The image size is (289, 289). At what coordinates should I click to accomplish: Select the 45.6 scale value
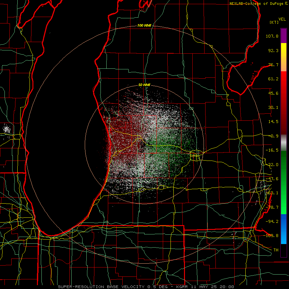273,93
